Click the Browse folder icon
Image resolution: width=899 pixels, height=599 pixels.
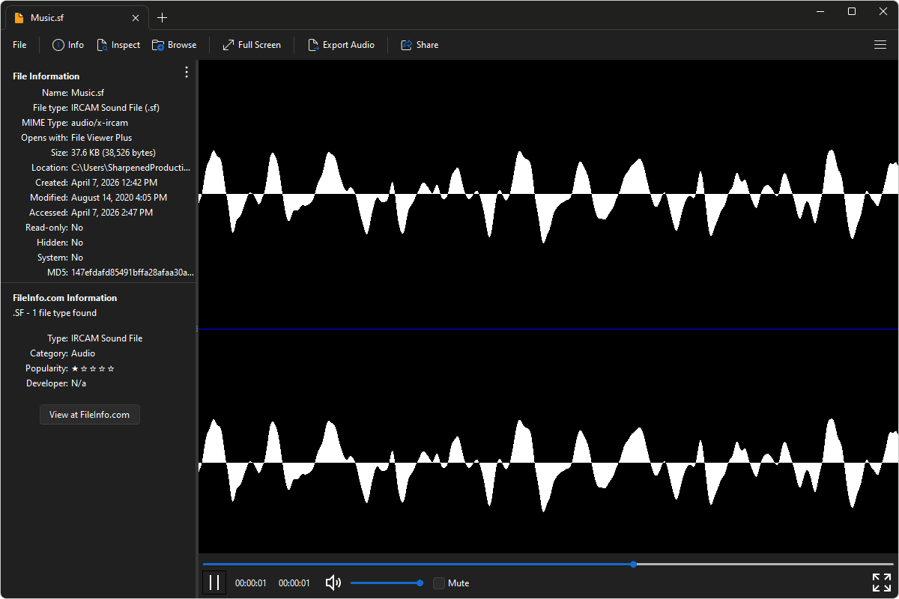[x=158, y=45]
